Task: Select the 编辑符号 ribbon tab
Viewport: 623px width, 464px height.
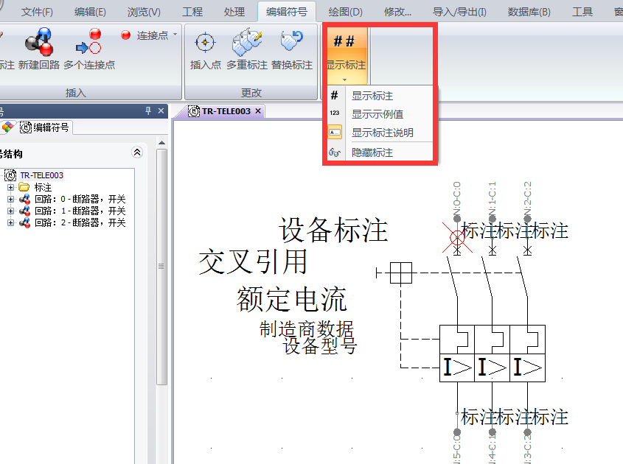Action: point(287,12)
